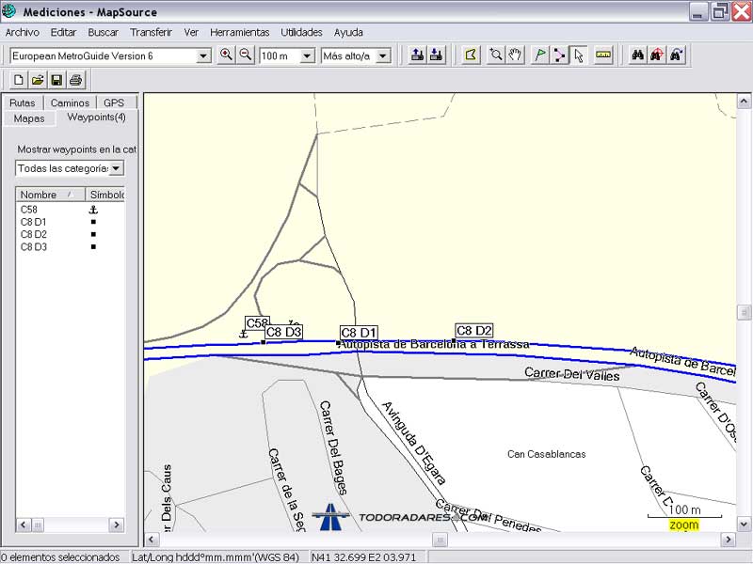Click the binoculars find icon
Screen dimensions: 753x564
click(x=637, y=55)
